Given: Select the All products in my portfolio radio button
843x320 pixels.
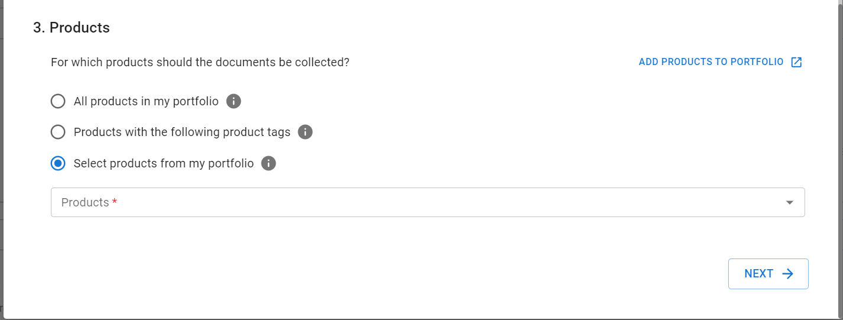Looking at the screenshot, I should [58, 101].
